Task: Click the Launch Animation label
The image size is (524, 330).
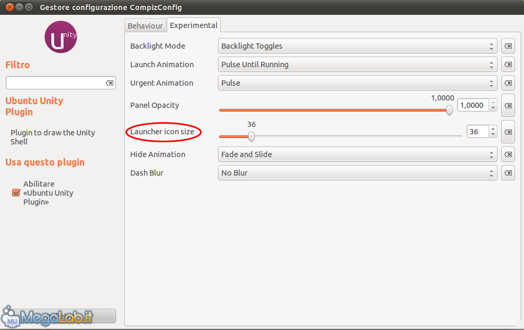Action: pyautogui.click(x=162, y=65)
